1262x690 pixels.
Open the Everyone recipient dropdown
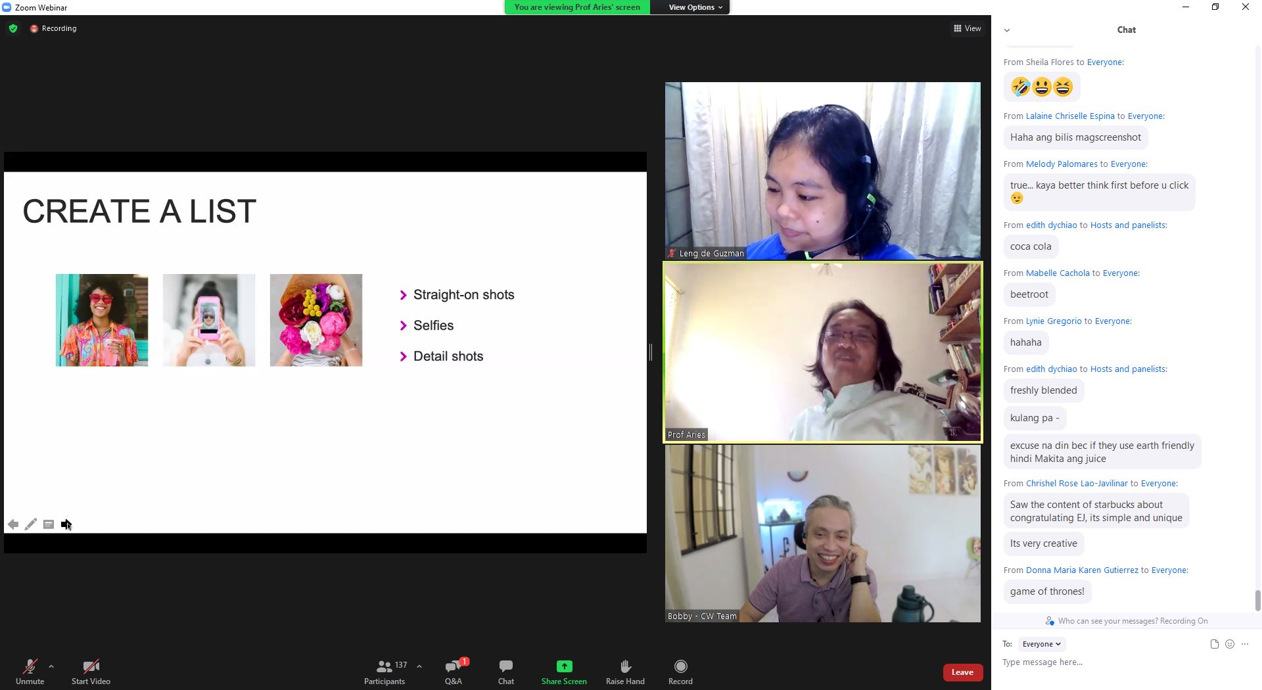tap(1042, 644)
